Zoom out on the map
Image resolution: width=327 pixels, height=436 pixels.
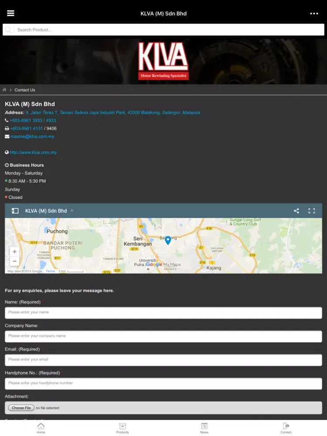point(14,261)
